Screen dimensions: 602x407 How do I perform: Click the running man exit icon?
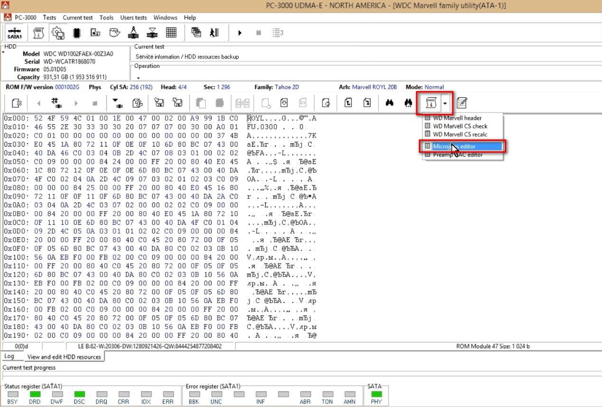point(214,33)
